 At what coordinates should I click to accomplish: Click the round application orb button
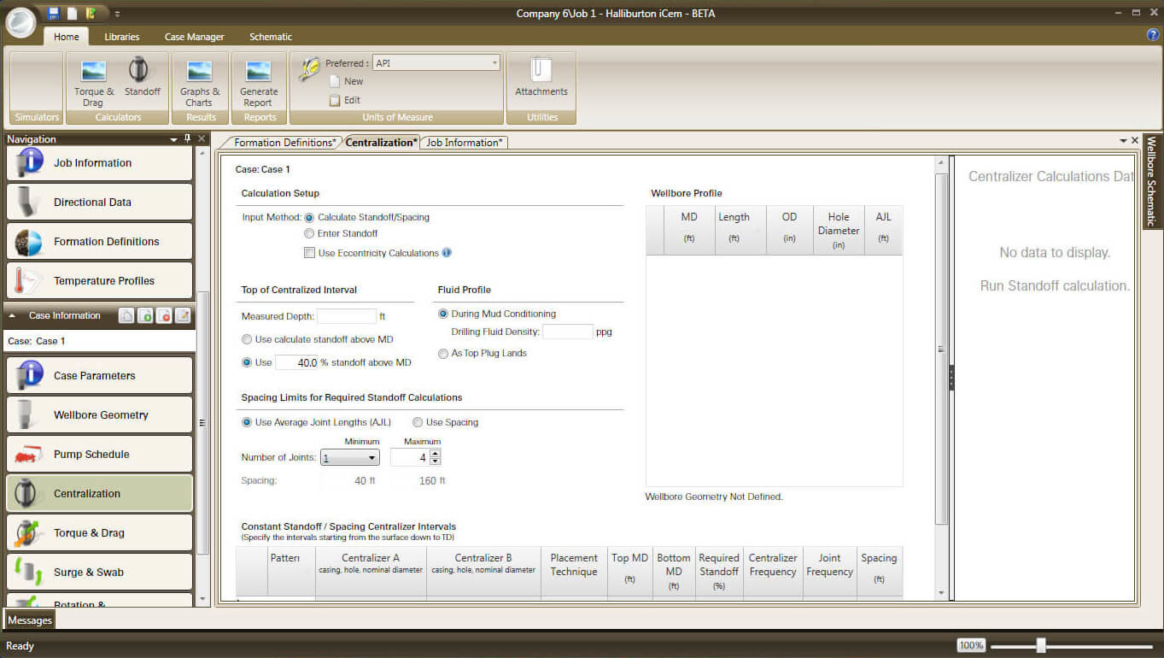pos(20,22)
